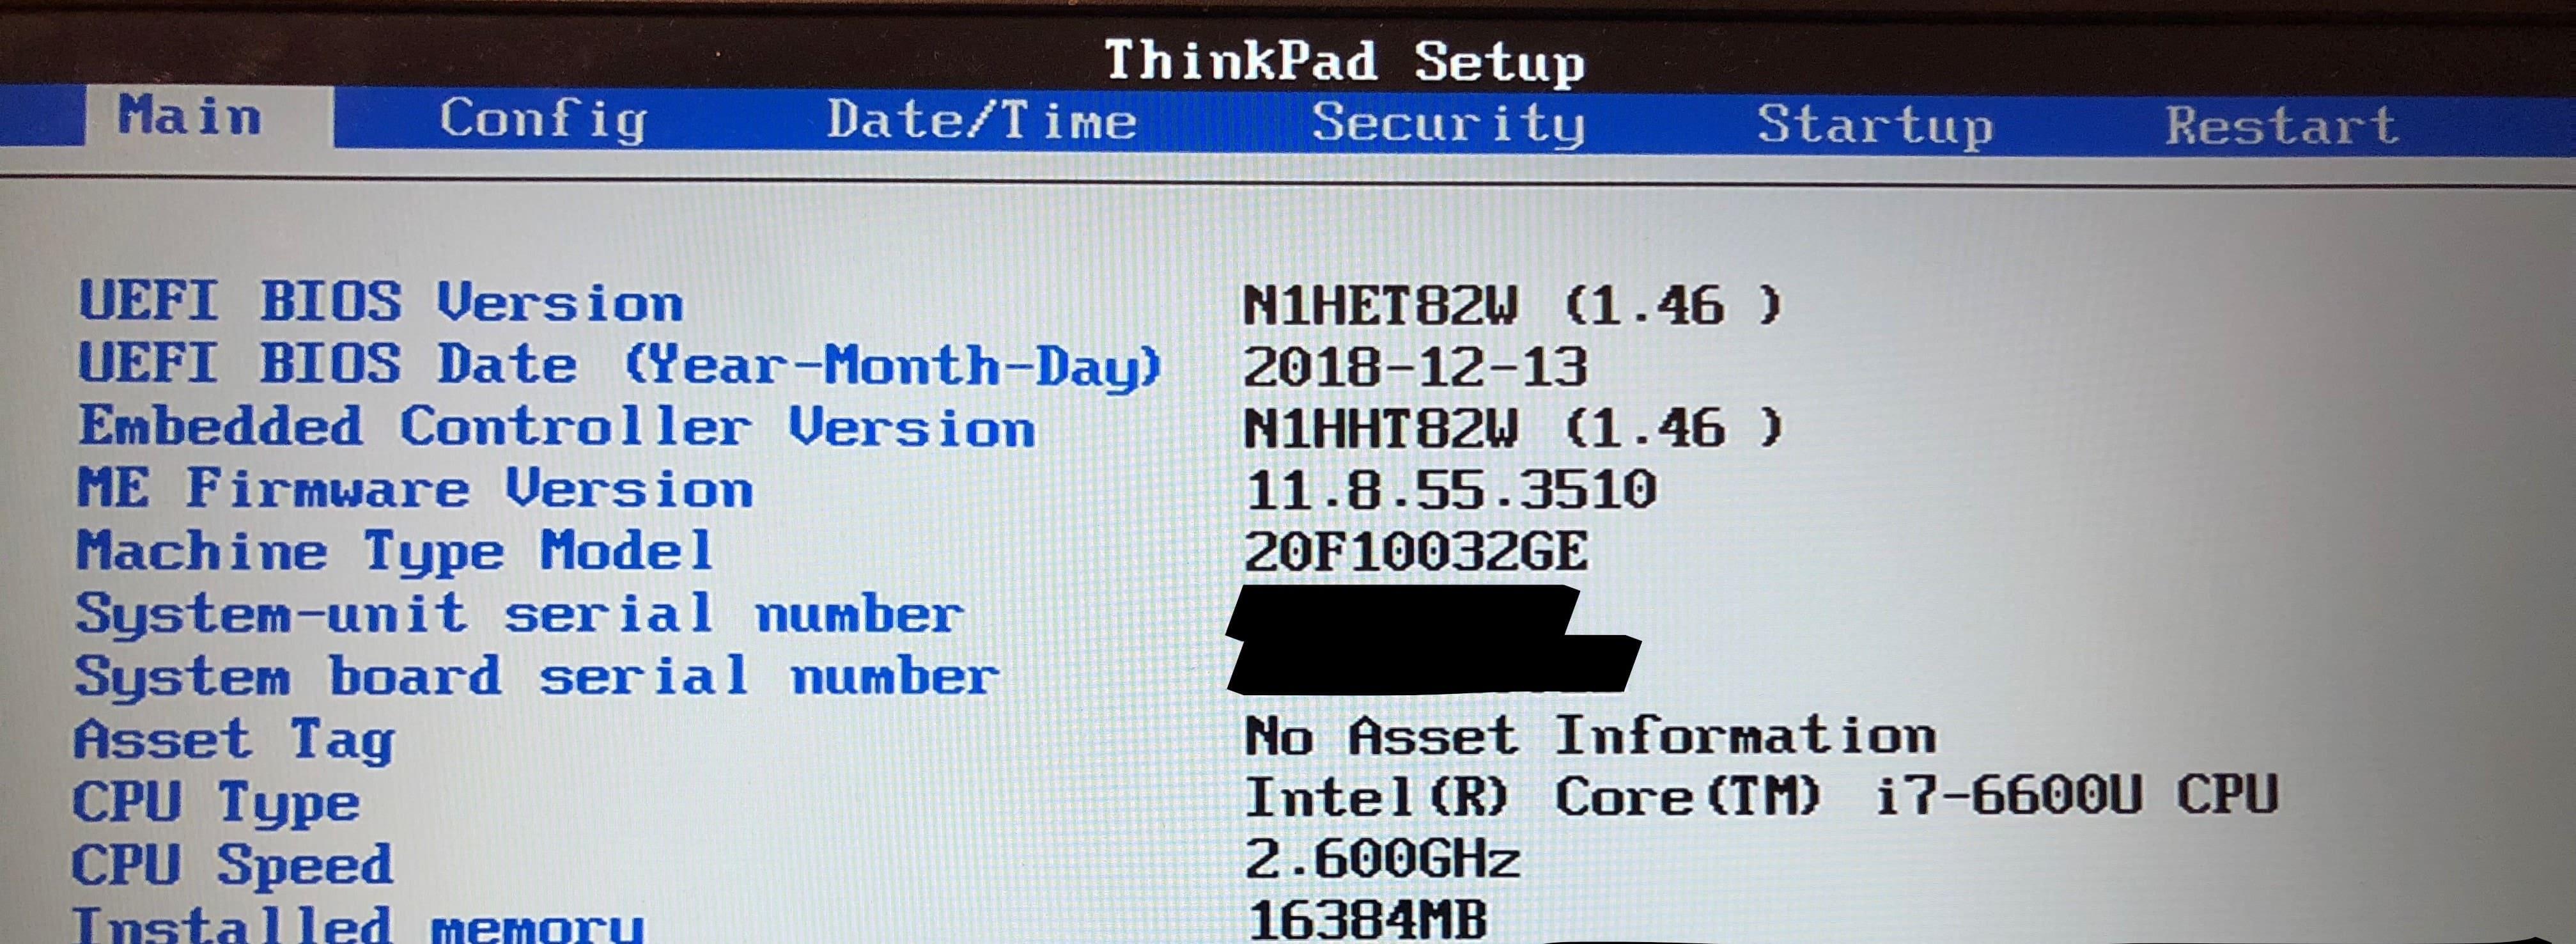This screenshot has height=944, width=2576.
Task: Select the Startup tab
Action: point(1875,126)
